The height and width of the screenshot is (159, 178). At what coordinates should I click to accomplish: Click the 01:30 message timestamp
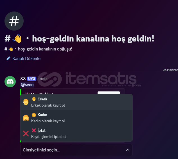(42, 79)
